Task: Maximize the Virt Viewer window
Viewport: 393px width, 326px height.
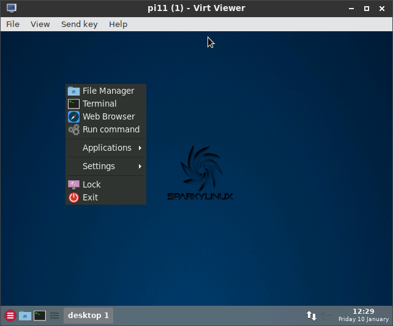Action: click(x=367, y=9)
